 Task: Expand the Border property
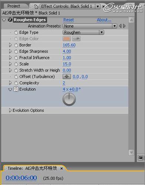click(x=10, y=45)
